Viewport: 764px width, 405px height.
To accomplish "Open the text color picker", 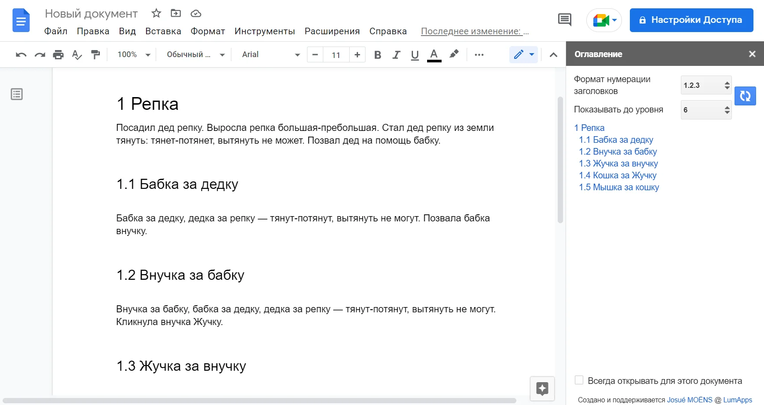I will (434, 55).
